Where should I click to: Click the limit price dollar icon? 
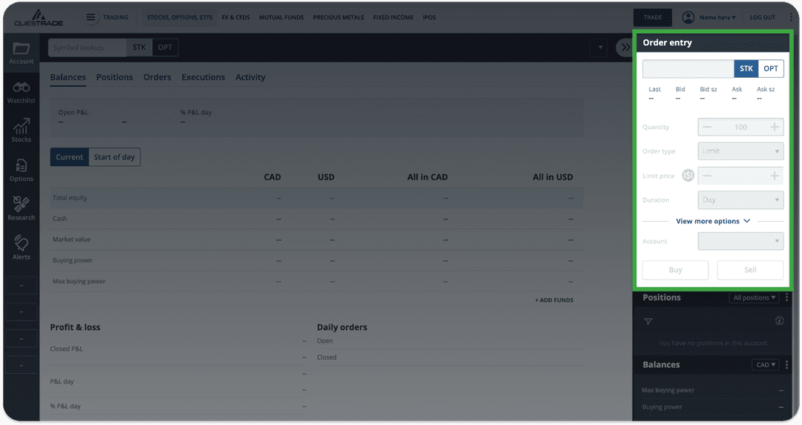coord(688,176)
